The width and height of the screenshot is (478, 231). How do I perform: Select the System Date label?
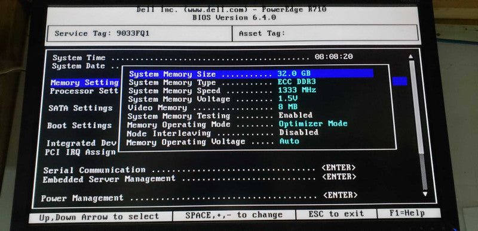click(78, 66)
